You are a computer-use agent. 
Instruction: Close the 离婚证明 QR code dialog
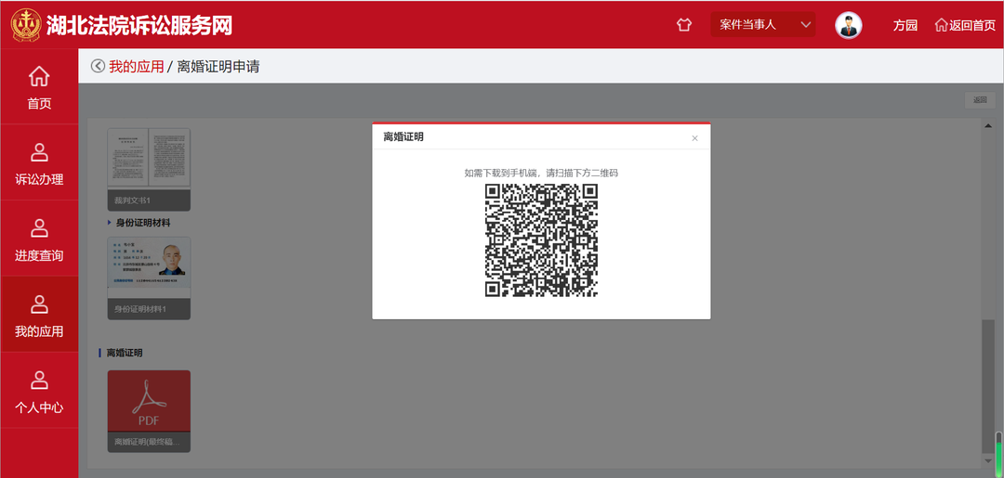point(694,138)
